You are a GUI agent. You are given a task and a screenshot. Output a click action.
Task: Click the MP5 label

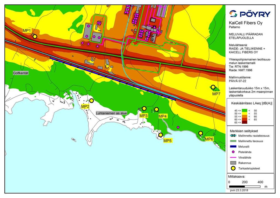pos(168,141)
